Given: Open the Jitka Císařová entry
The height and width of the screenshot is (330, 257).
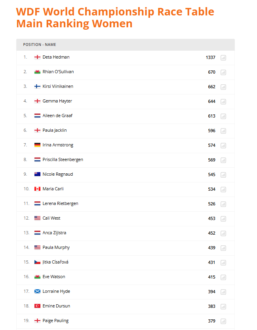Looking at the screenshot, I should [x=55, y=262].
